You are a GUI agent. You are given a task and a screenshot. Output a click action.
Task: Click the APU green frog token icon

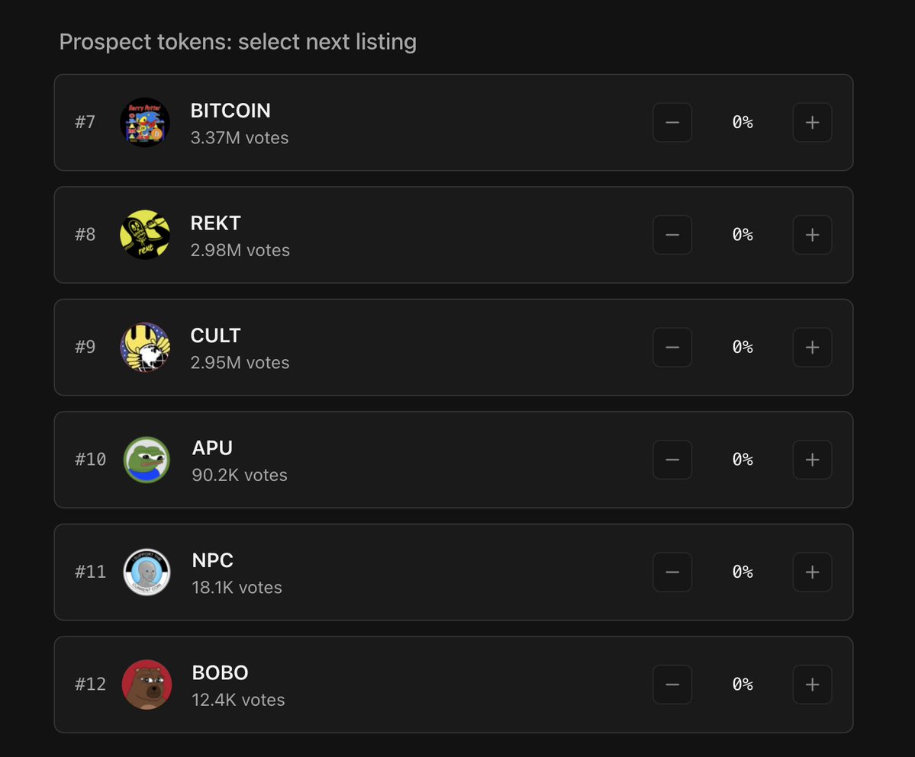[147, 460]
